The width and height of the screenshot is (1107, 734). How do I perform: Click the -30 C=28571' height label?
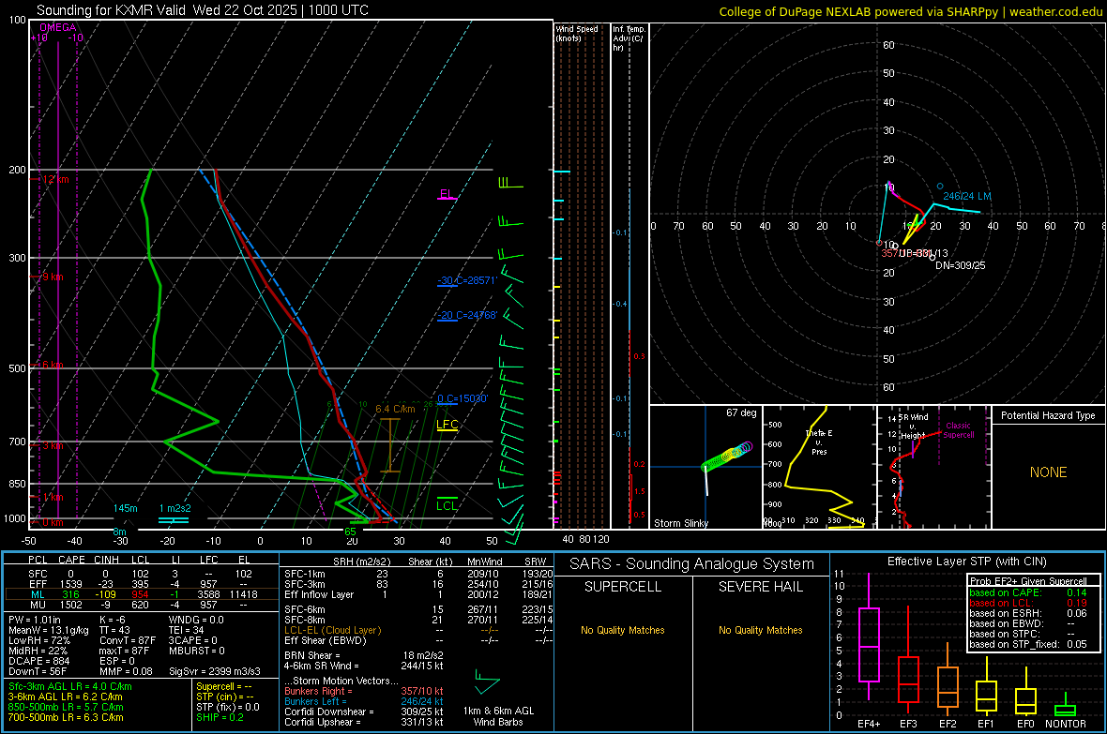click(x=467, y=280)
